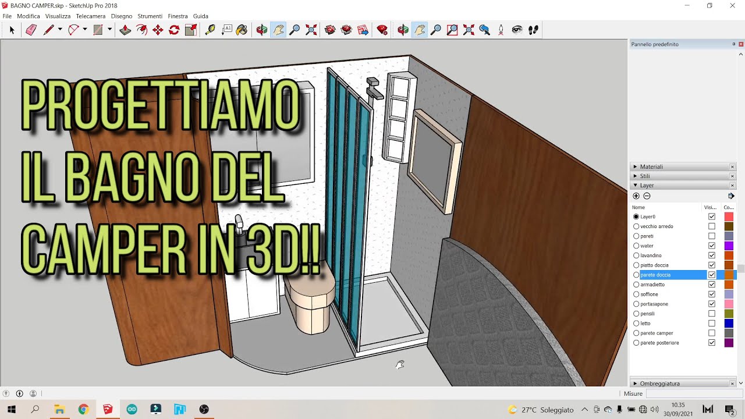Select the Rectangle shape tool
Screen dimensions: 745x419
pos(98,30)
